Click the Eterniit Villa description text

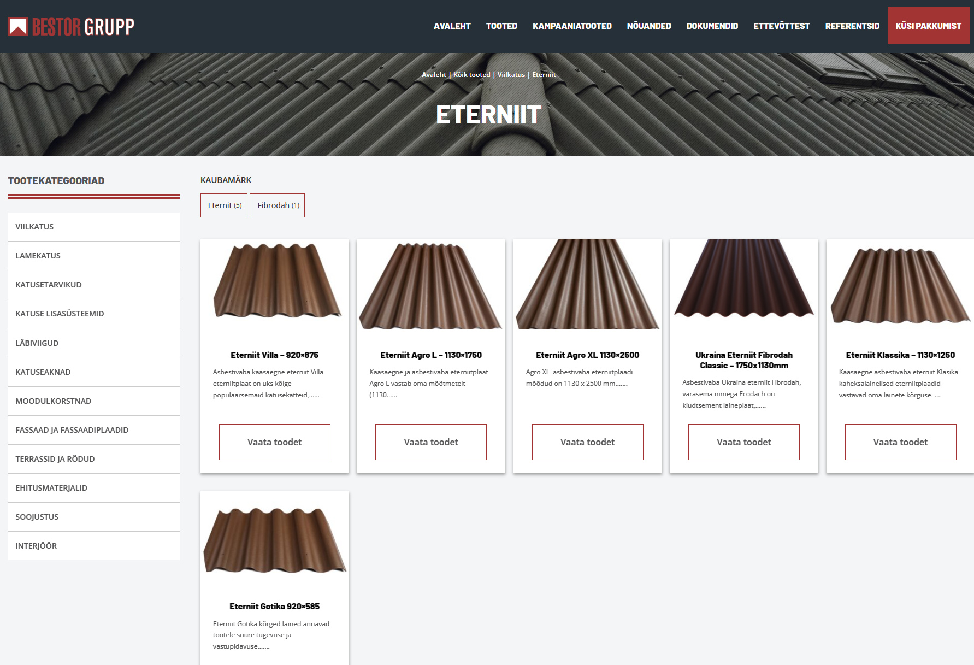click(x=268, y=384)
